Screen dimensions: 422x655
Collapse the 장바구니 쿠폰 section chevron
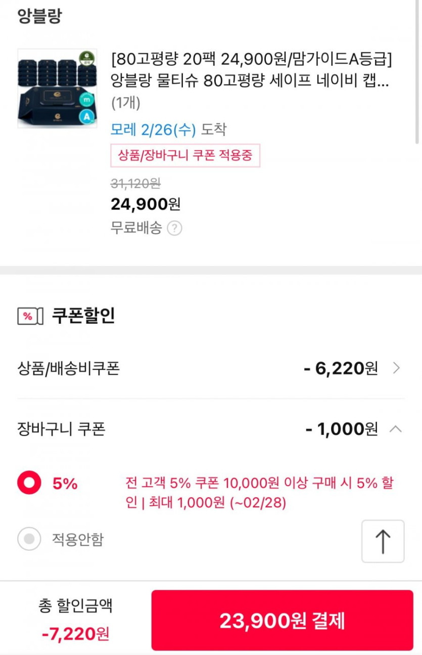tap(396, 429)
